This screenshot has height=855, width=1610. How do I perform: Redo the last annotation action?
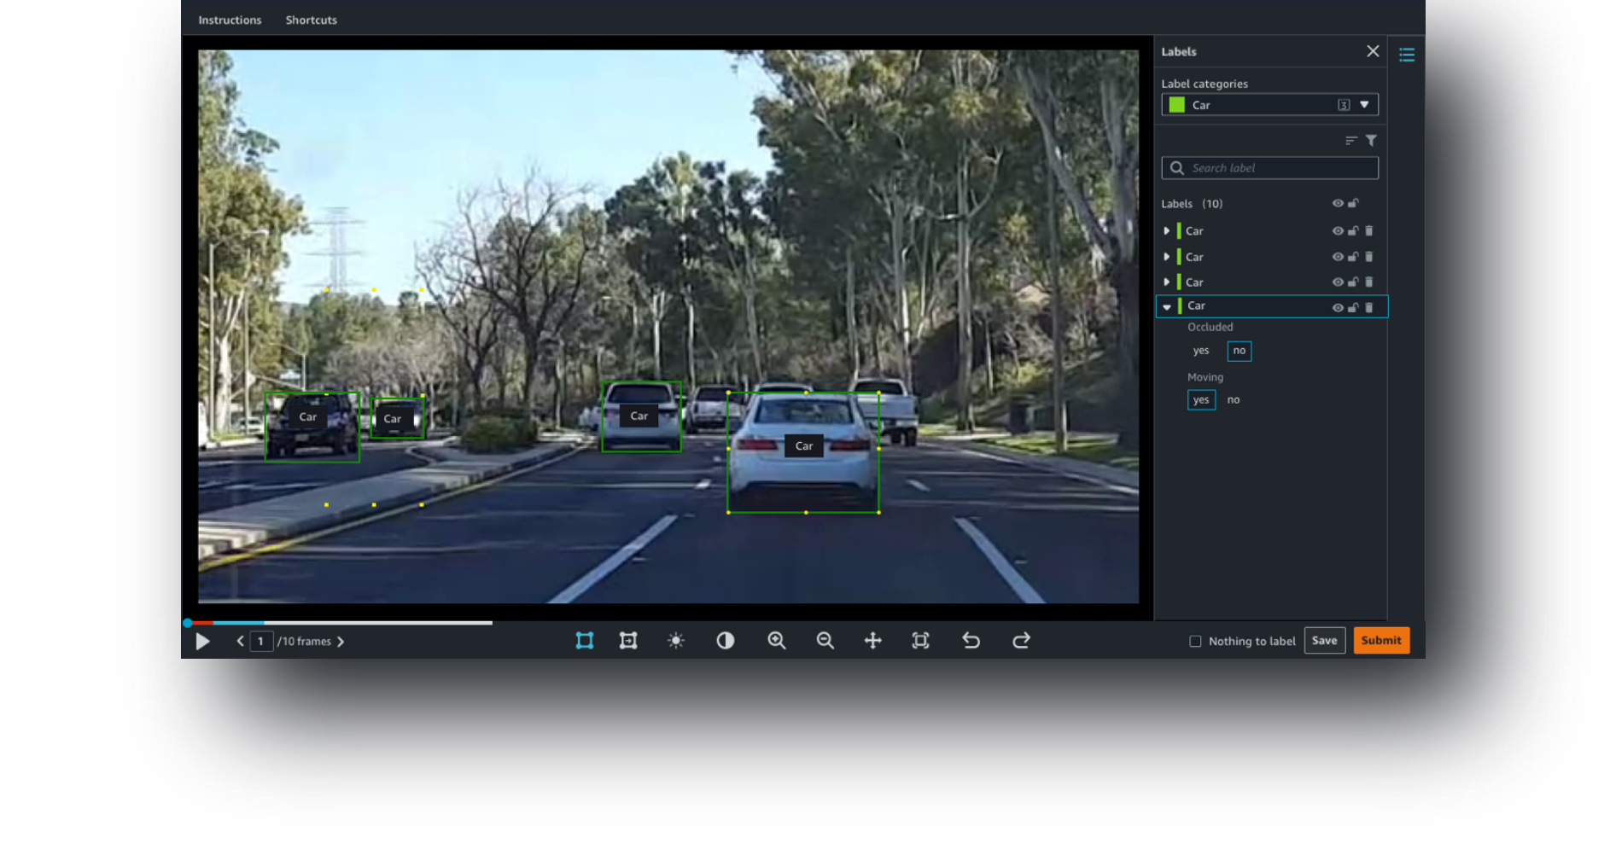pos(1021,641)
